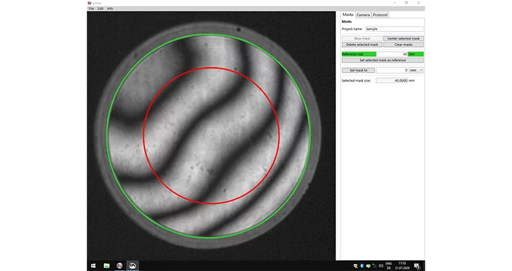
Task: Click Center selected mask button
Action: [x=403, y=38]
